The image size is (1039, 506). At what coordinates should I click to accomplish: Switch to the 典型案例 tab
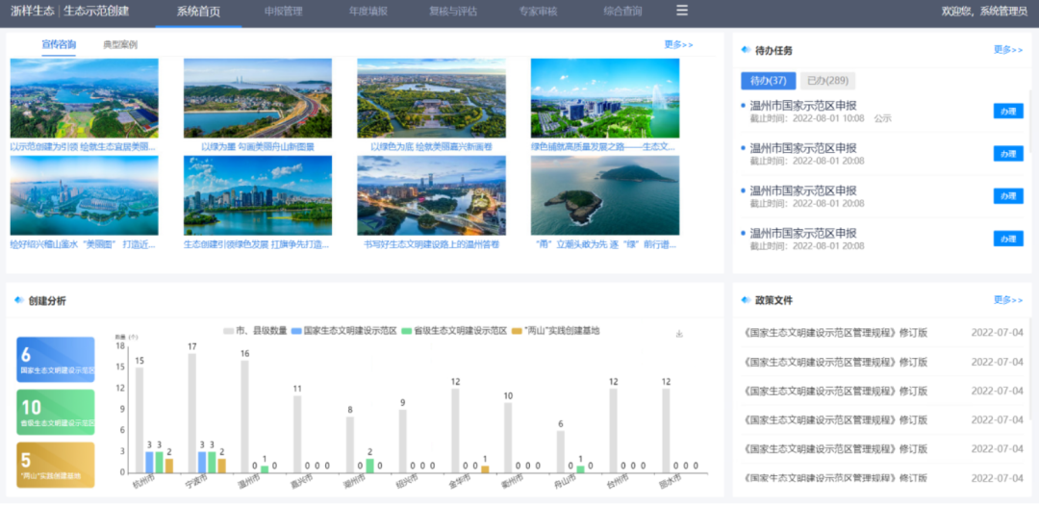point(120,45)
